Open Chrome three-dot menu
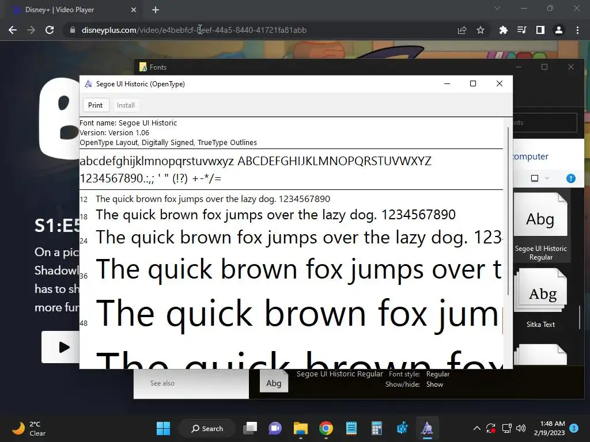Viewport: 590px width, 442px height. pyautogui.click(x=577, y=30)
